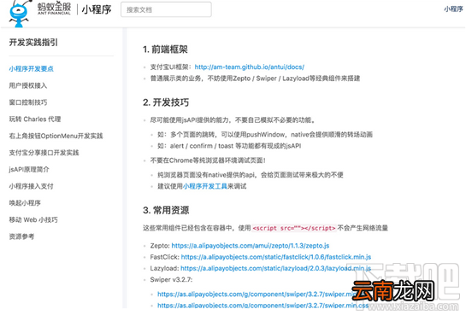
Task: Open the 小程序 link at top right
Action: [x=453, y=9]
